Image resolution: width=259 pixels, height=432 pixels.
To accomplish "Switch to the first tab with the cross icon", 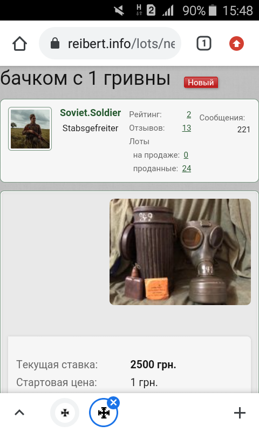I will [x=65, y=413].
